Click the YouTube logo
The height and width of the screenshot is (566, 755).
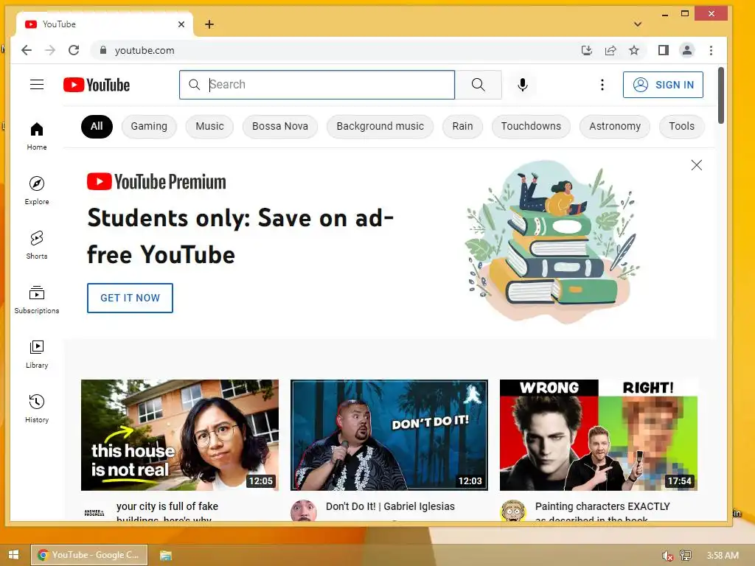(x=97, y=85)
